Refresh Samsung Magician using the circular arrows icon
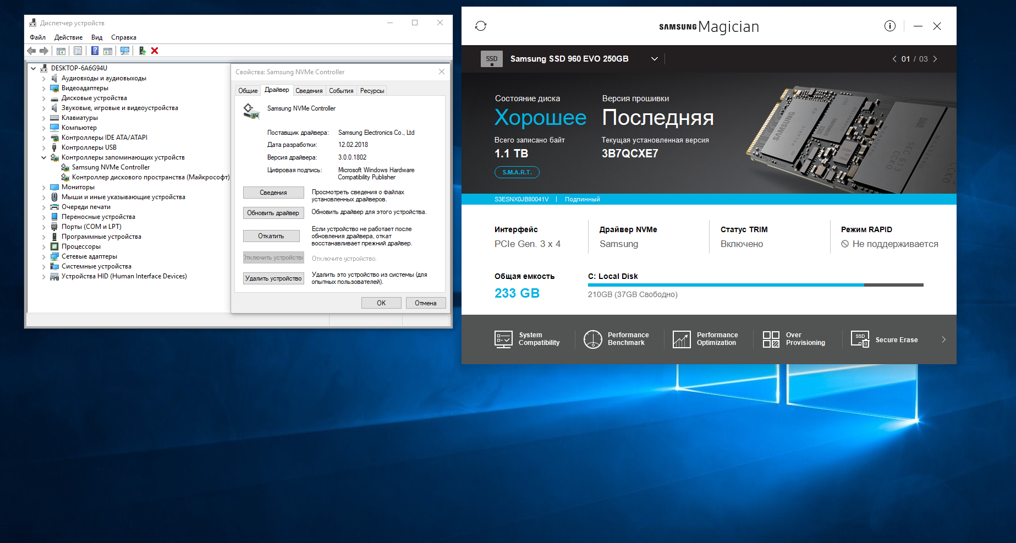This screenshot has height=543, width=1016. point(481,26)
